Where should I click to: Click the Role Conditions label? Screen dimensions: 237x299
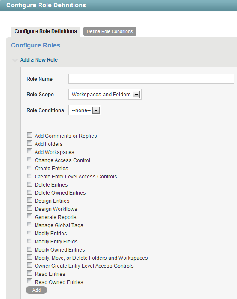45,110
